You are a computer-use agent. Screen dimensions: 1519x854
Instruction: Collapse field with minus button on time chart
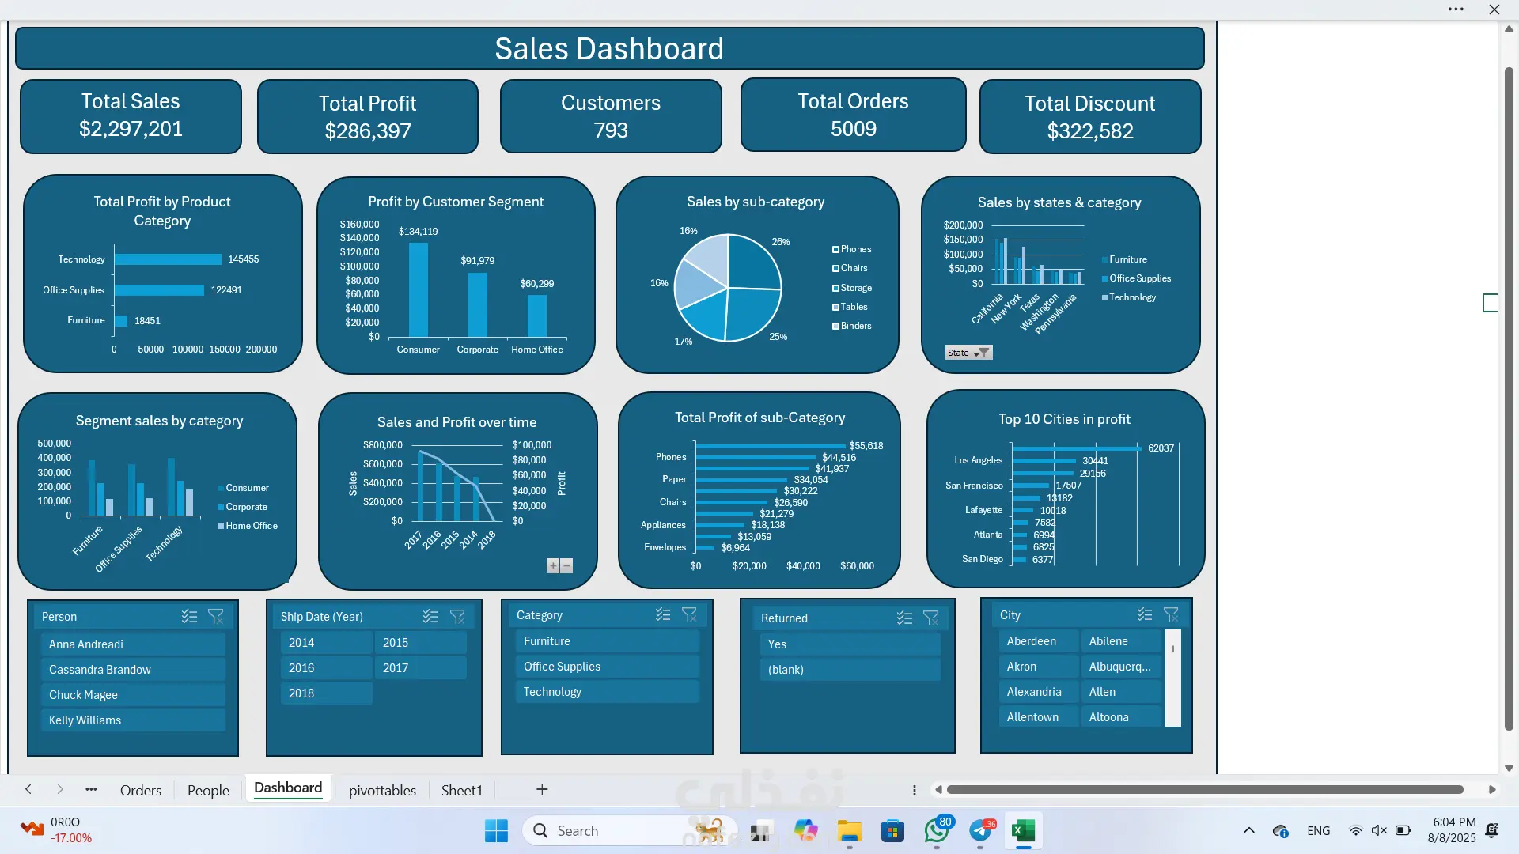[566, 566]
